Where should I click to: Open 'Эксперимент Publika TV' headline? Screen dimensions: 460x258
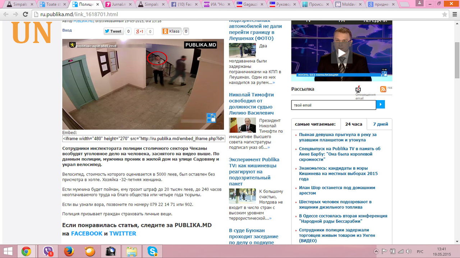pos(254,172)
